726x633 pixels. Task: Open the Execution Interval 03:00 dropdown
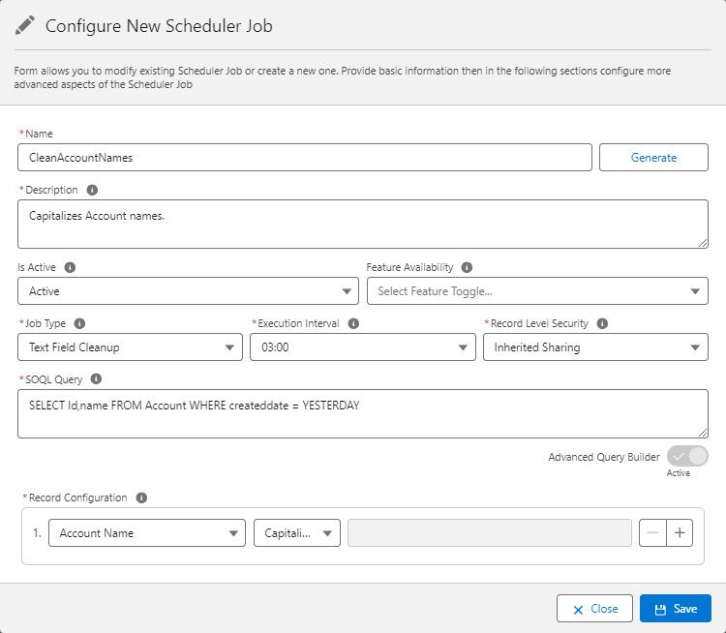363,347
